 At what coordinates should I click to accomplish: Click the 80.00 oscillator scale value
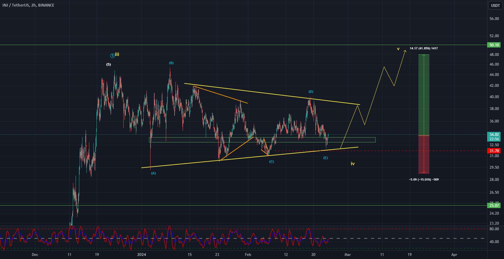point(494,229)
